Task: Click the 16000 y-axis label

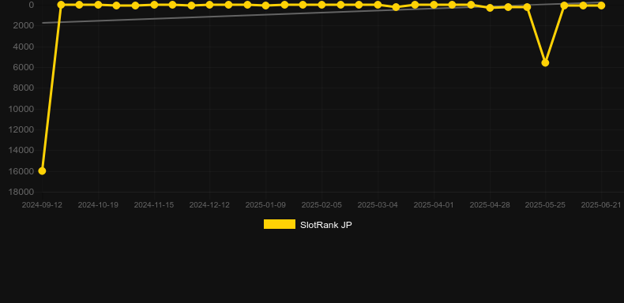Action: (24, 171)
